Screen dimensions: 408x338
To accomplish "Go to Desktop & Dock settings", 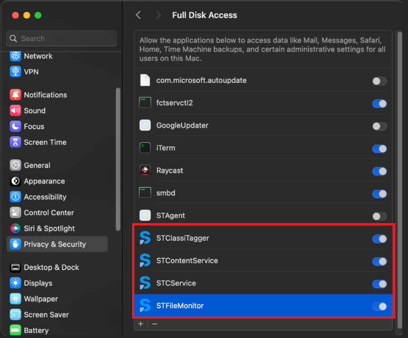I will pos(57,268).
